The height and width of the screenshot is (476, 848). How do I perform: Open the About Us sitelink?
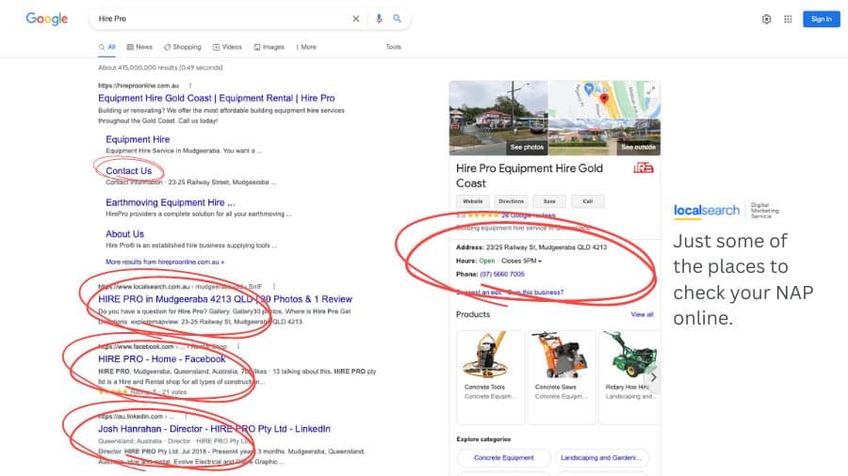tap(125, 233)
